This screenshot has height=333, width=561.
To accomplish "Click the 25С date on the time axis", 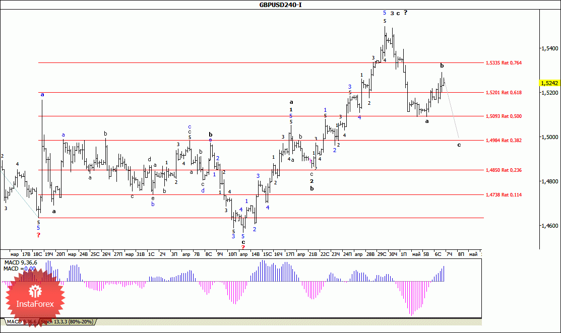I will pos(95,254).
